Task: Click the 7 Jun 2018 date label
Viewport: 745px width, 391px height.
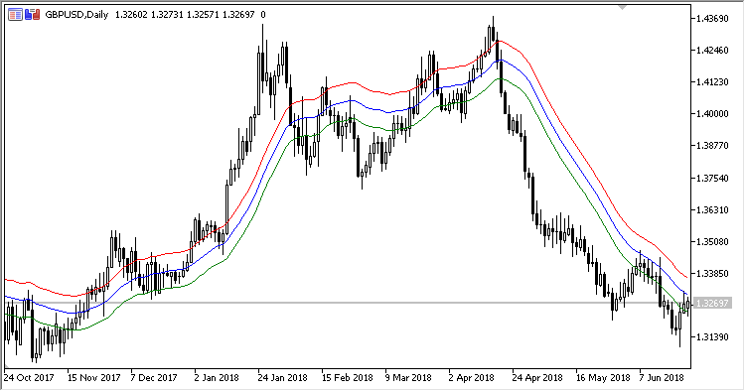Action: pos(662,378)
